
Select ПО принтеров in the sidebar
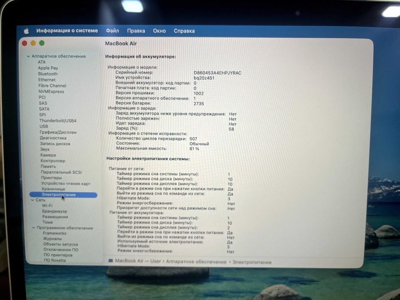(58, 255)
